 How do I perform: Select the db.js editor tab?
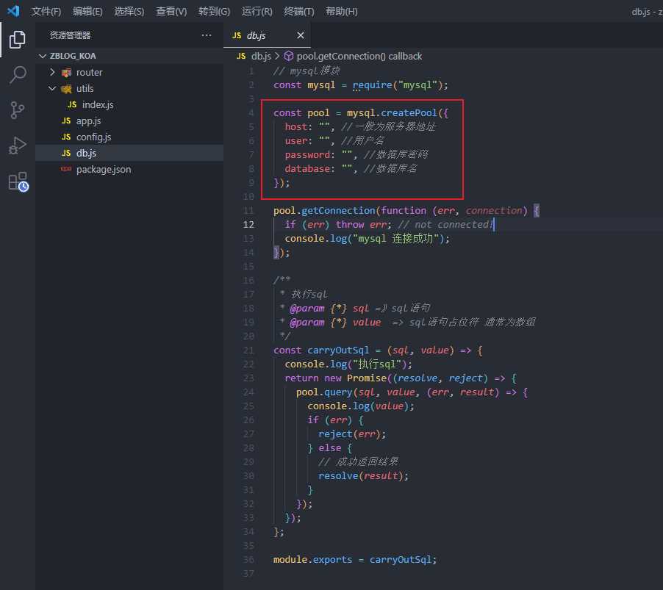pyautogui.click(x=255, y=35)
